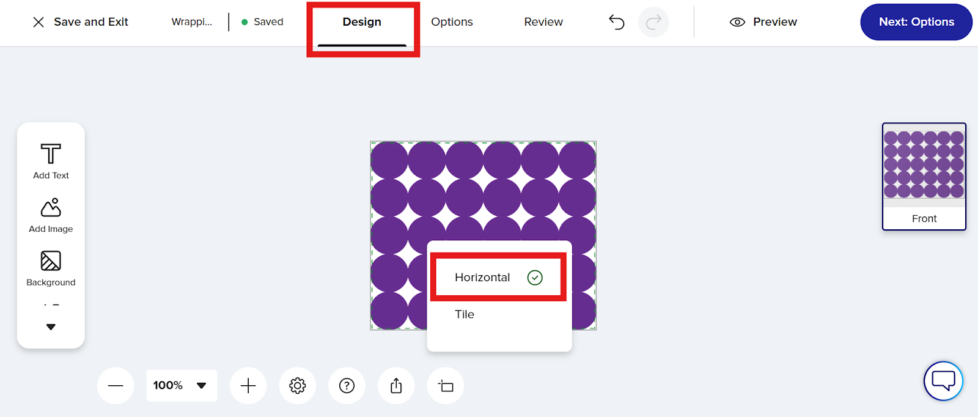The height and width of the screenshot is (417, 978).
Task: Open settings gear in bottom toolbar
Action: tap(298, 386)
